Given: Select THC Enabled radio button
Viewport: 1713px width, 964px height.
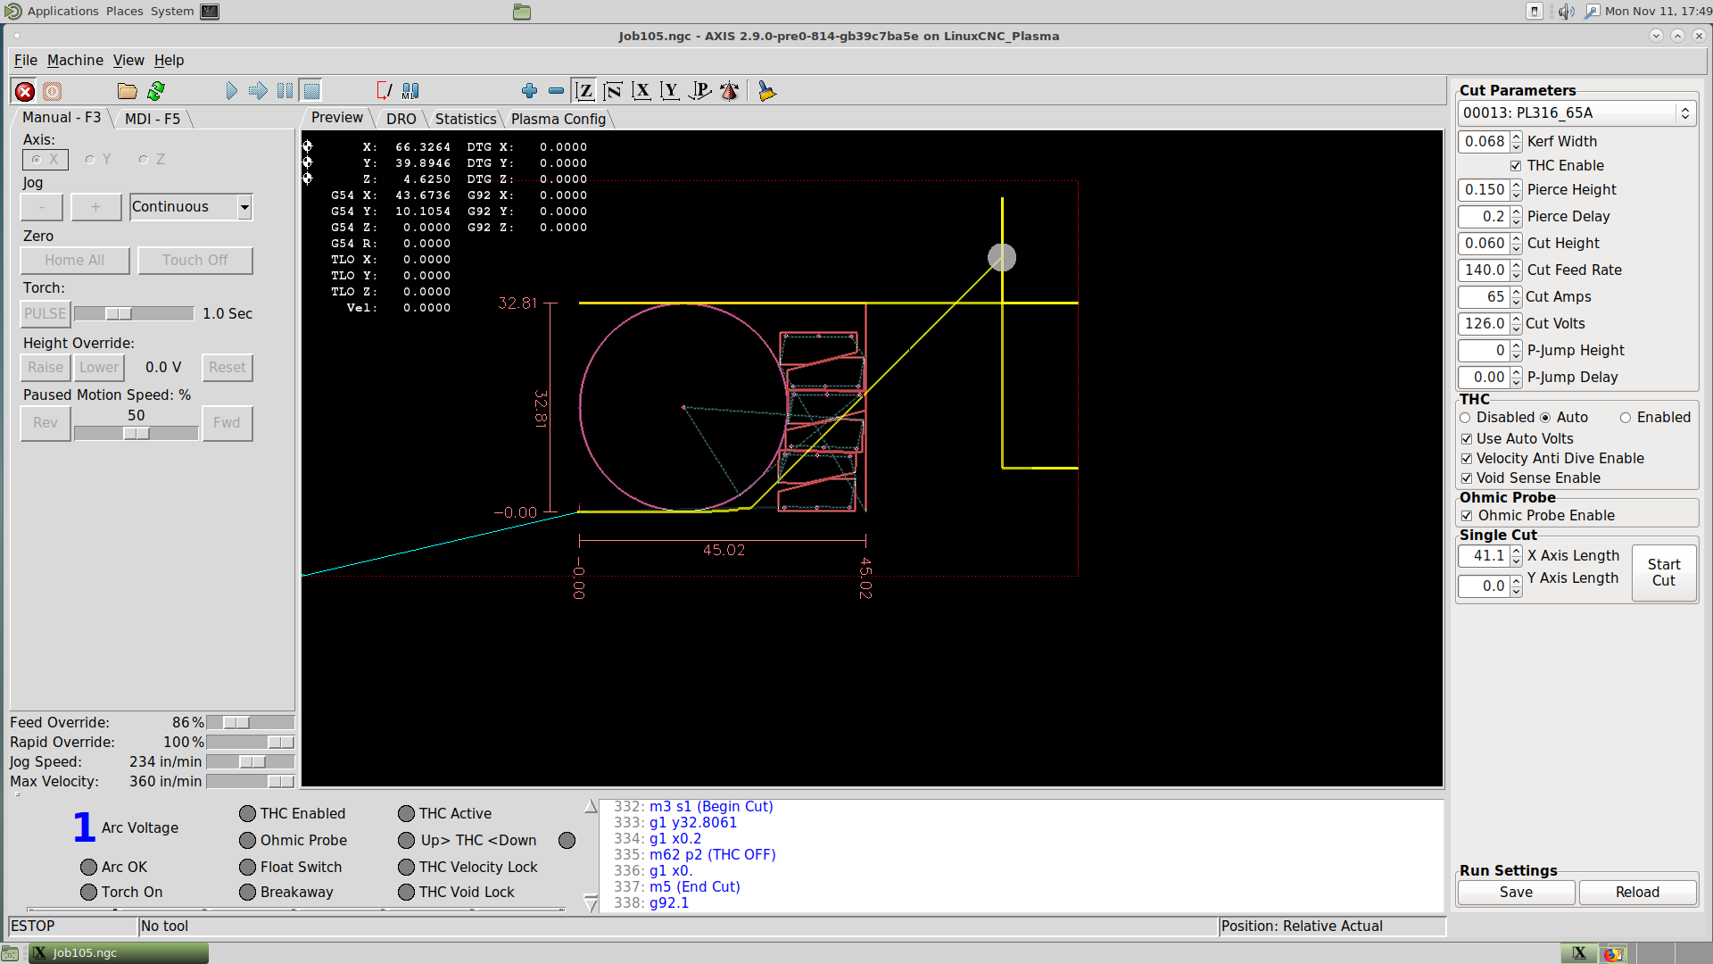Looking at the screenshot, I should [1626, 418].
